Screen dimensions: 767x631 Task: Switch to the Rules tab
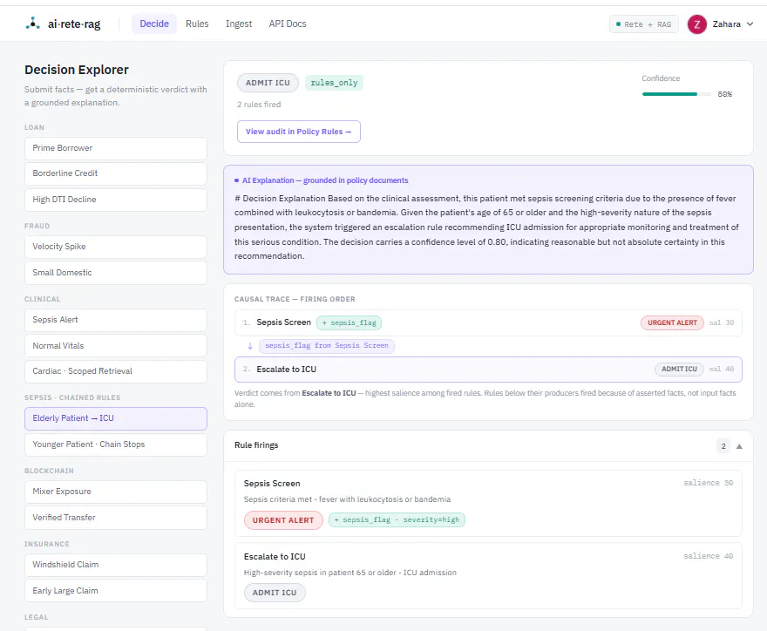[x=197, y=24]
